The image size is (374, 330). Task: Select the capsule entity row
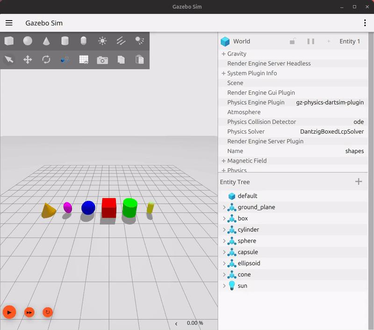293,252
